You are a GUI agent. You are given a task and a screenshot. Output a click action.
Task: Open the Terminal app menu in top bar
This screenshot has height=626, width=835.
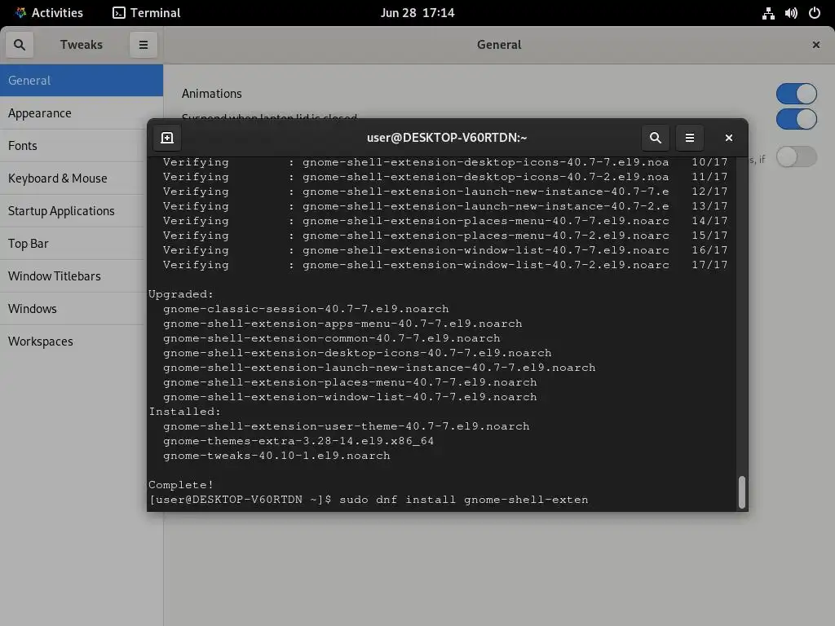click(147, 13)
